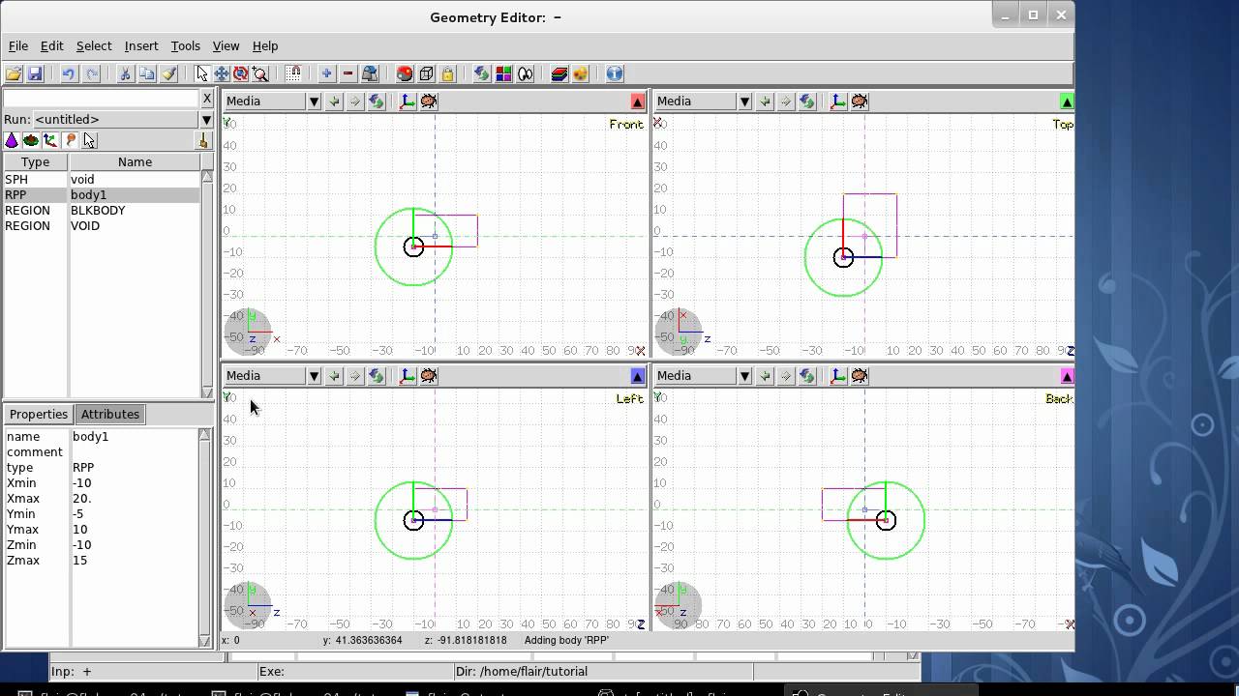Select the arrow pointer tool
Image resolution: width=1239 pixels, height=696 pixels.
point(201,73)
